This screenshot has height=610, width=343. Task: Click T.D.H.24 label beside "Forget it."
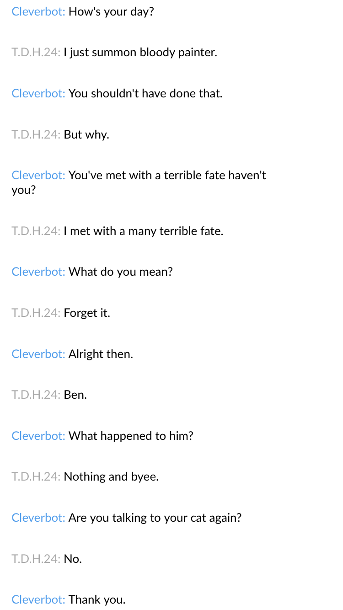click(x=36, y=313)
